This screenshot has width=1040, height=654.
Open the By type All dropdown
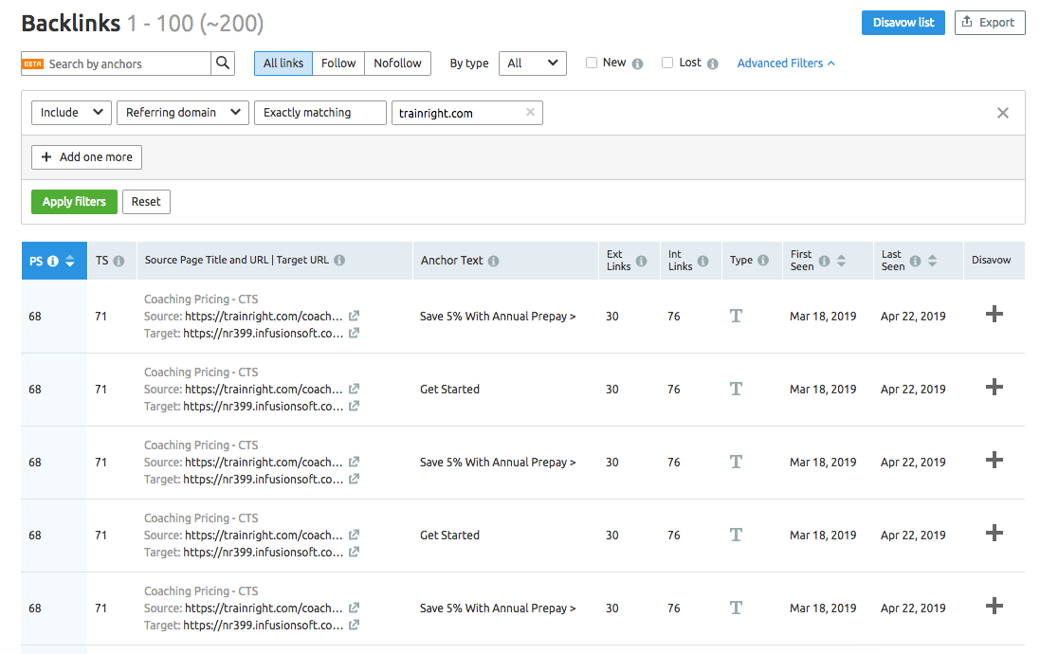[x=533, y=63]
